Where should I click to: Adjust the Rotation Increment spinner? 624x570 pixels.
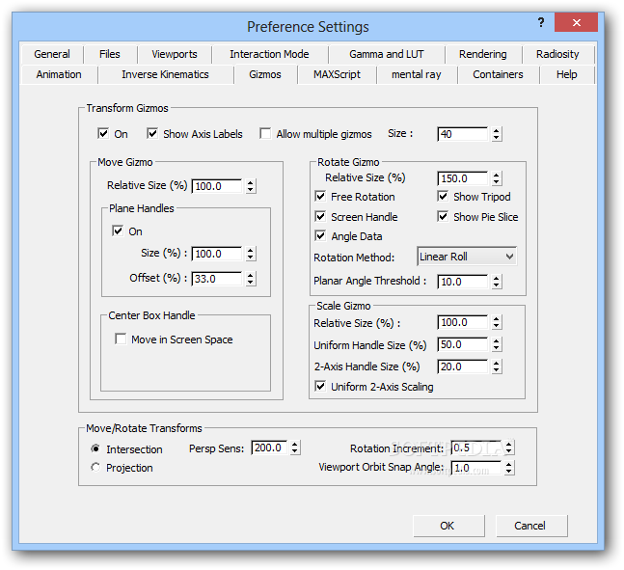click(509, 448)
